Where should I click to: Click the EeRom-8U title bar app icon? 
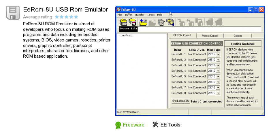tap(118, 10)
